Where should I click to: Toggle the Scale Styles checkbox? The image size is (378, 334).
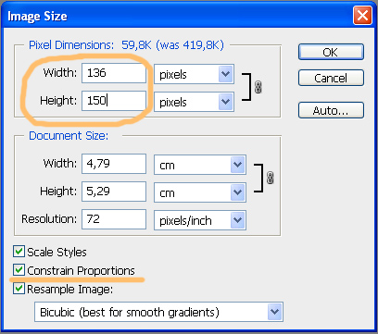coord(19,252)
